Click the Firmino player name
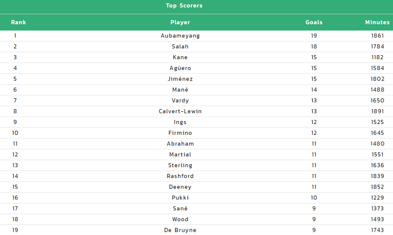 click(x=180, y=133)
